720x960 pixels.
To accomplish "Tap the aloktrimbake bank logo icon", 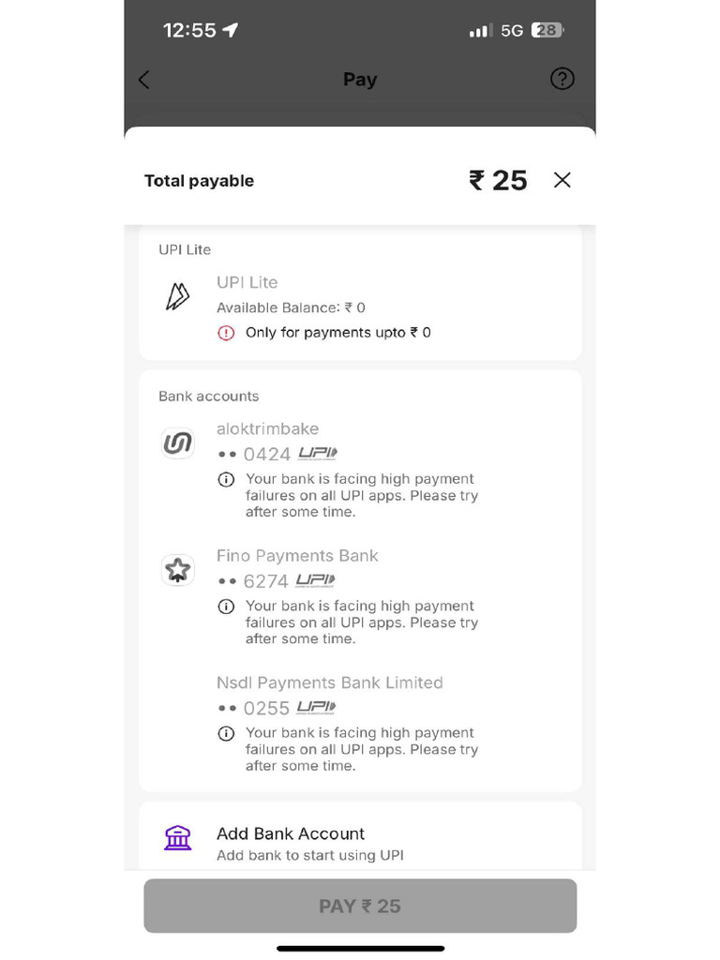I will pos(177,443).
